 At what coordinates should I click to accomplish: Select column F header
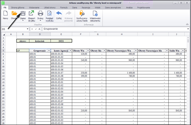pos(81,34)
